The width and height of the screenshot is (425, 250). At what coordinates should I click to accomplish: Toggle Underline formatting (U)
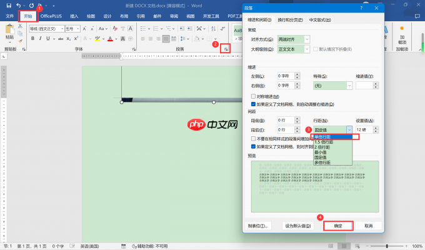48,39
